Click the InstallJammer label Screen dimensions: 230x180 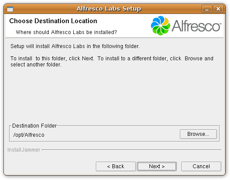pos(24,150)
